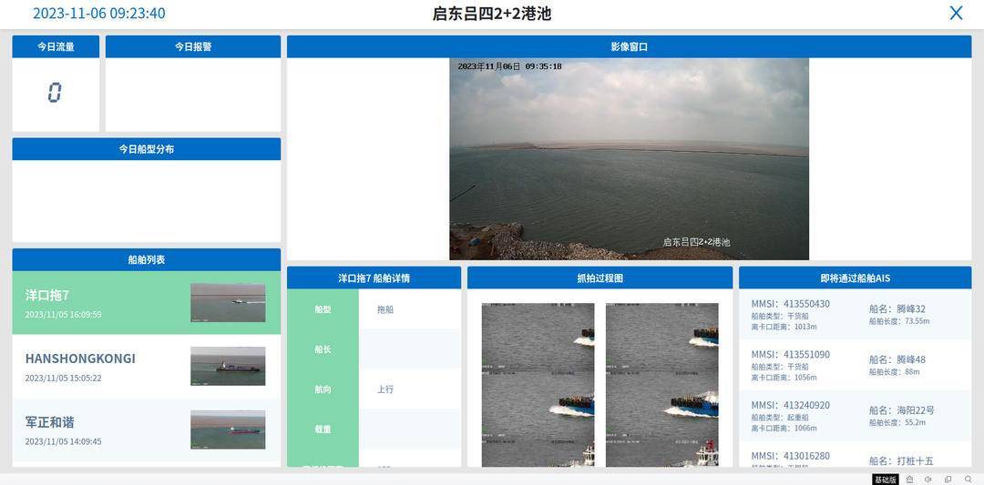Select ship 洋口拖7 in the ship list
This screenshot has height=485, width=984.
point(91,303)
